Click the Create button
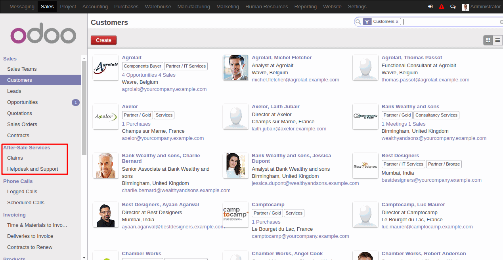This screenshot has width=503, height=260. [x=103, y=40]
